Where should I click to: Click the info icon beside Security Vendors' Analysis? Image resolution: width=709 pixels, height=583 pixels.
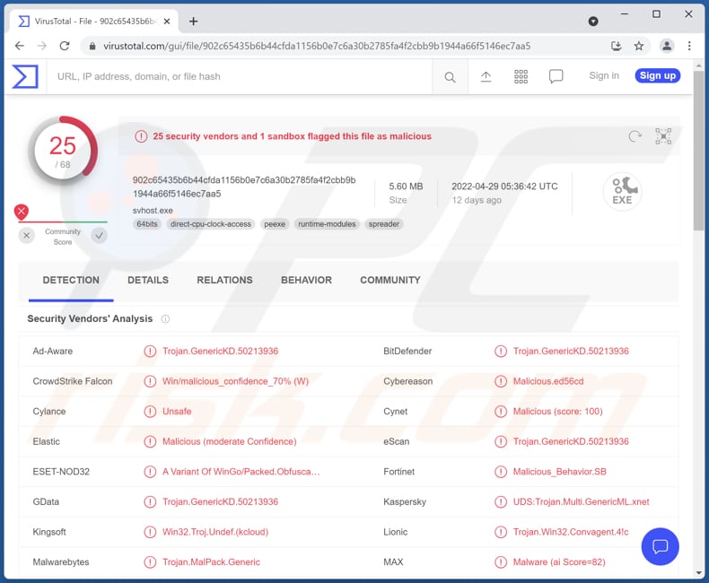pyautogui.click(x=165, y=319)
